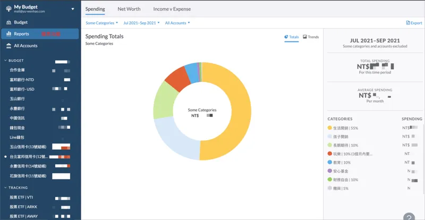This screenshot has width=425, height=220.
Task: Select the 富邦銀行-NTD account
Action: pos(22,79)
